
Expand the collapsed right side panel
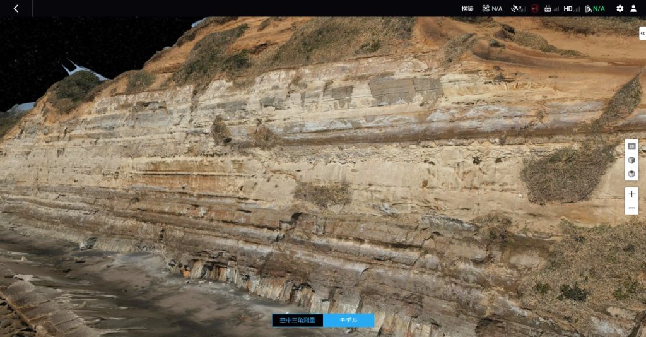(x=642, y=33)
